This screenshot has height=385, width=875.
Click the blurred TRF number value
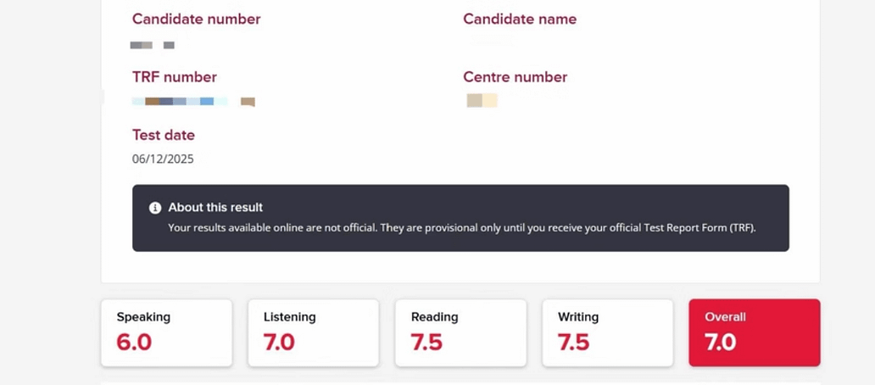[x=193, y=102]
